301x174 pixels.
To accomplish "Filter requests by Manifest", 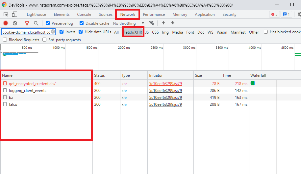I will tap(238, 32).
